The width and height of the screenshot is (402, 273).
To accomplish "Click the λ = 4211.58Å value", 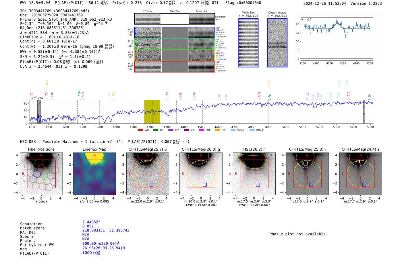I will [34, 33].
